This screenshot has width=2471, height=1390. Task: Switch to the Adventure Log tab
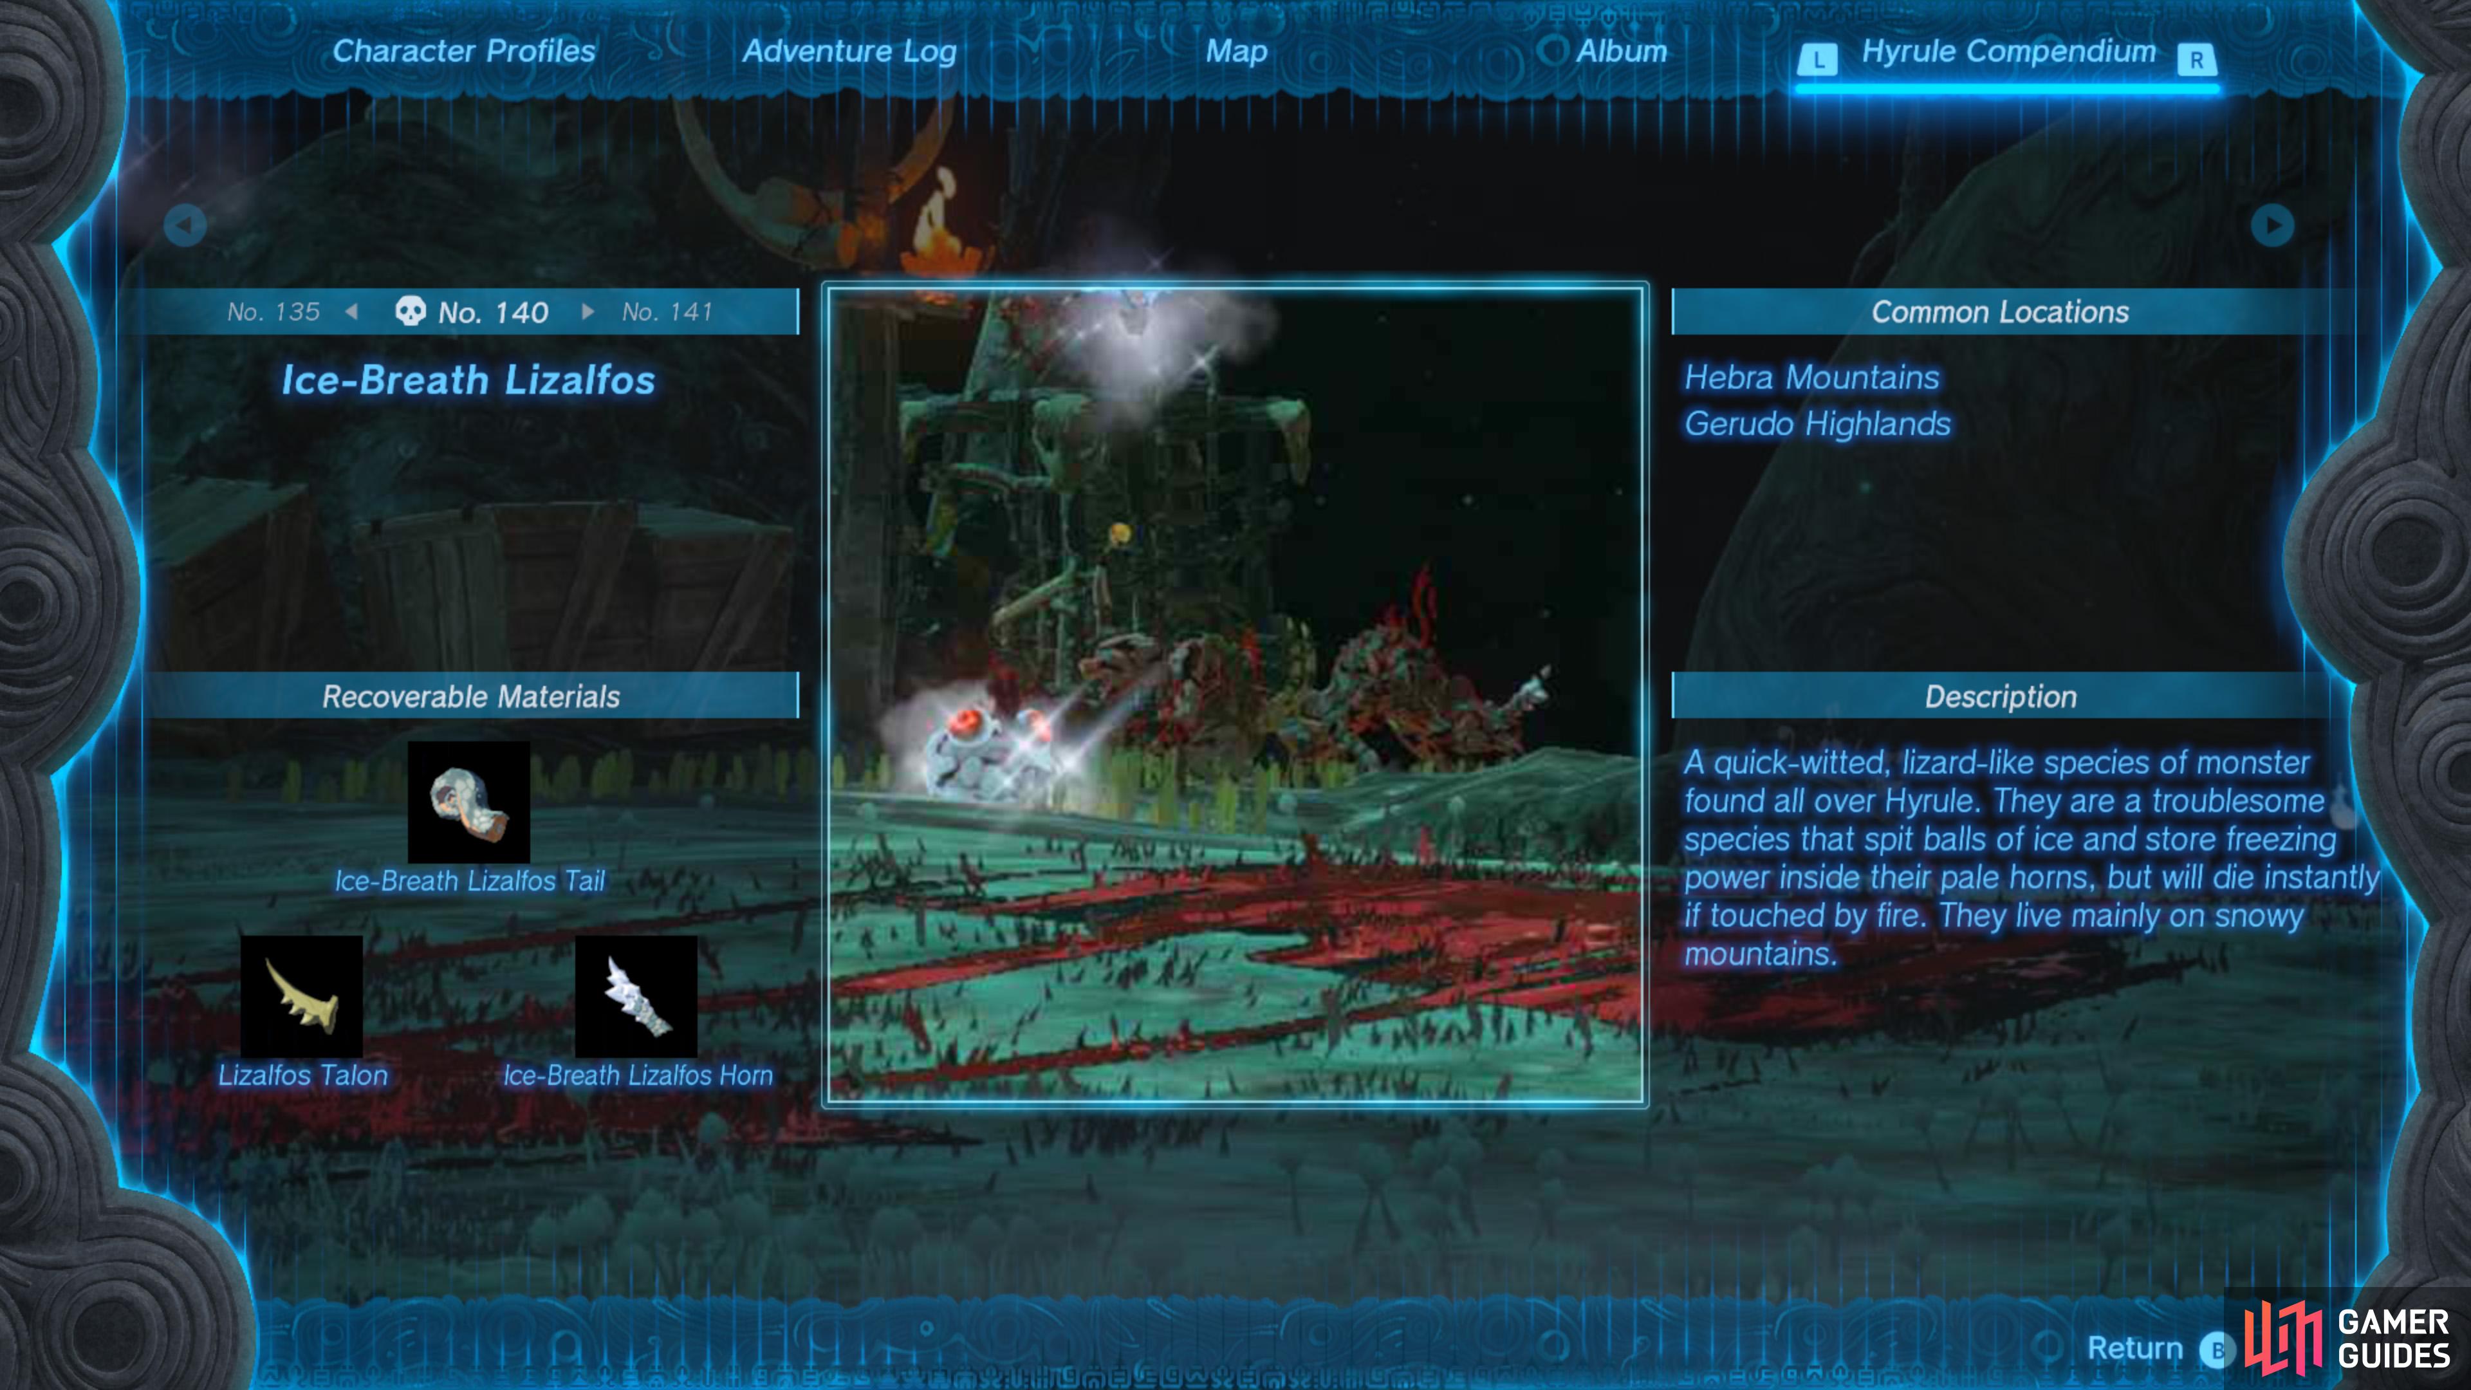(849, 51)
